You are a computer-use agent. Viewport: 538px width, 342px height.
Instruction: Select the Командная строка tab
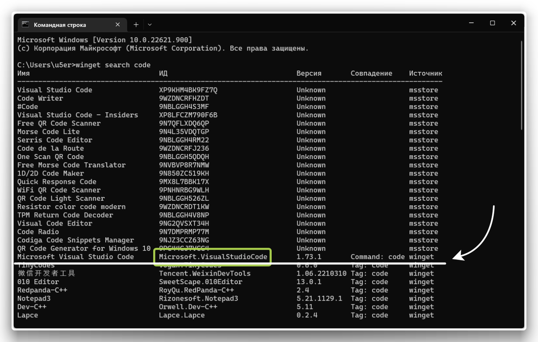tap(72, 25)
